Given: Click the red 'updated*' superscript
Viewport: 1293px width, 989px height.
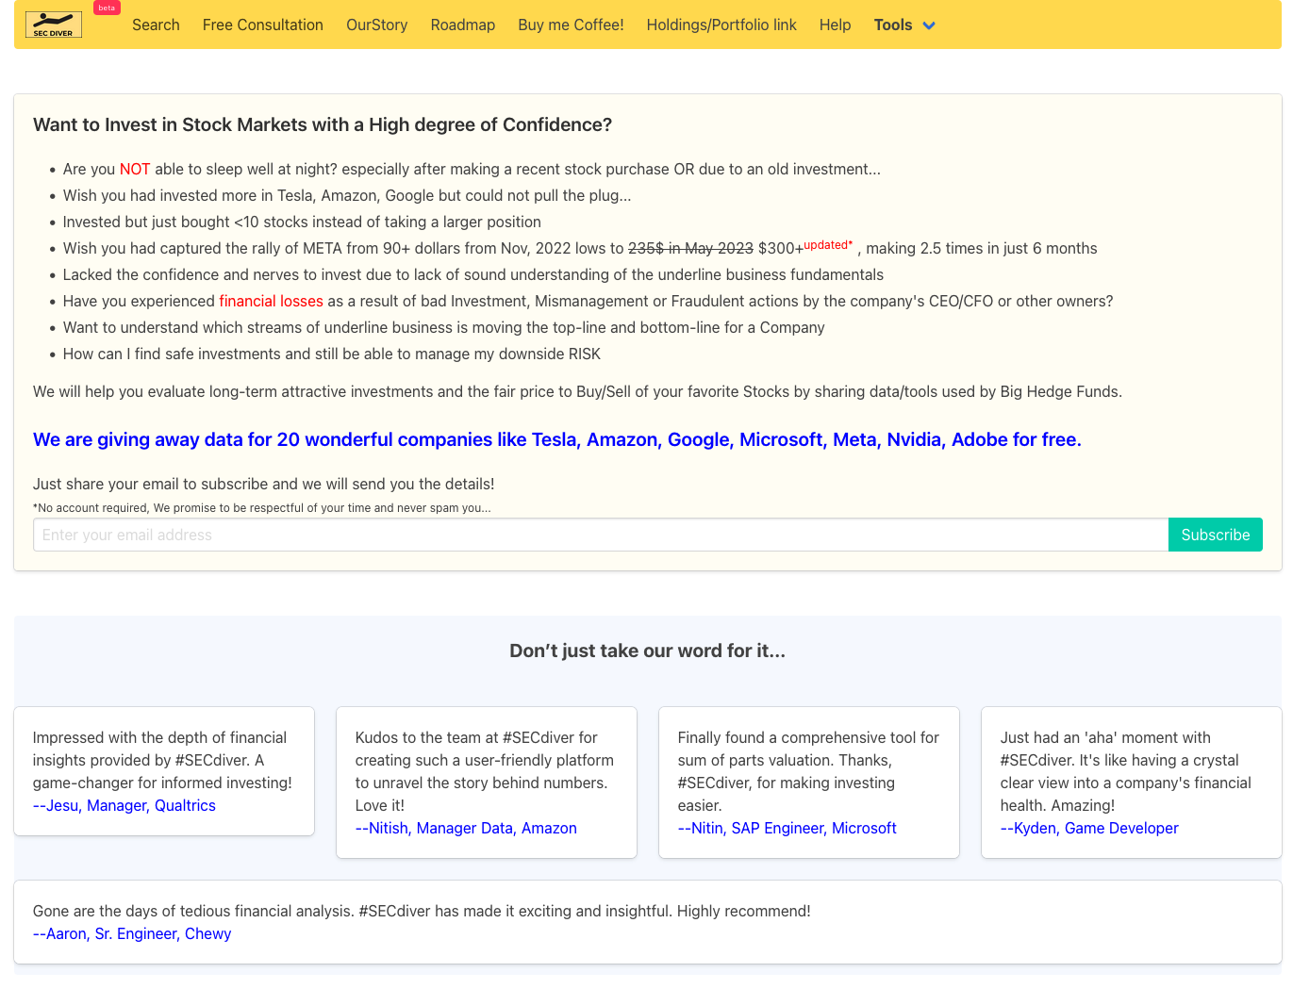Looking at the screenshot, I should [x=828, y=245].
